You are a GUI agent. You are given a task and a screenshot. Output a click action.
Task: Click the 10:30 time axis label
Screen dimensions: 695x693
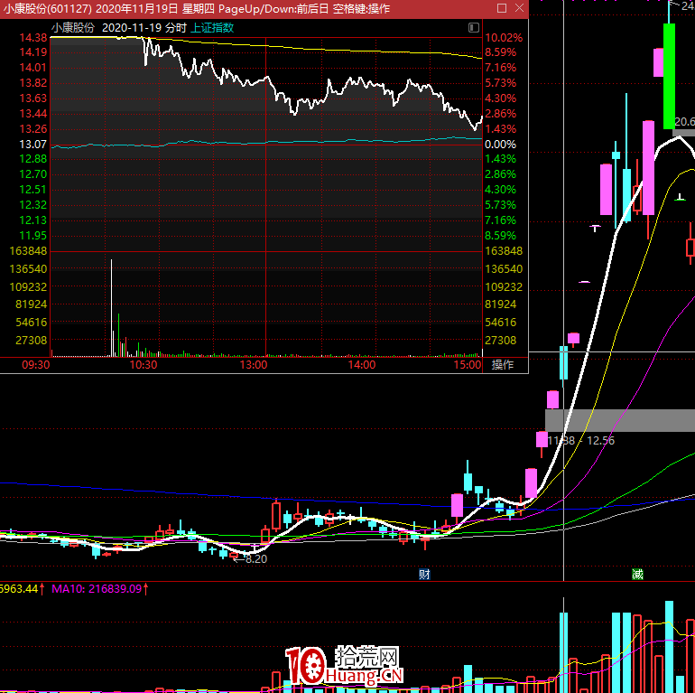[144, 365]
